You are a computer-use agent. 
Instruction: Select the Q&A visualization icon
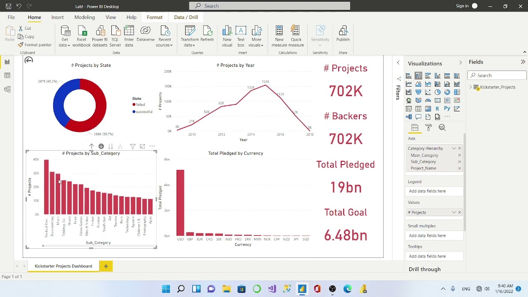tap(418, 117)
